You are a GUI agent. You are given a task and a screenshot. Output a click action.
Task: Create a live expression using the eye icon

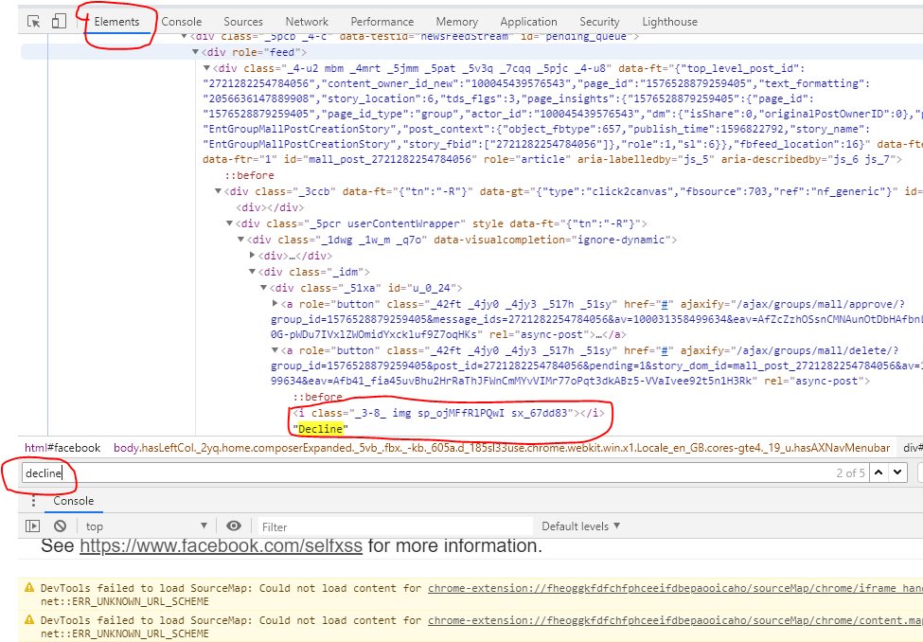234,526
